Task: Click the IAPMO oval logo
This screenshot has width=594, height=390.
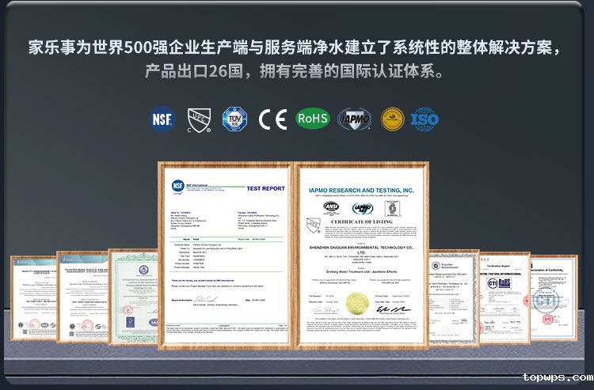Action: [x=353, y=119]
